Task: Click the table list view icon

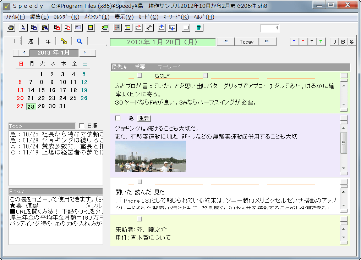Action: 117,28
